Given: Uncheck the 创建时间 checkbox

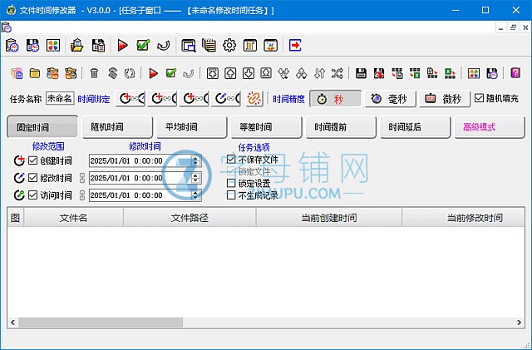Looking at the screenshot, I should (x=33, y=160).
